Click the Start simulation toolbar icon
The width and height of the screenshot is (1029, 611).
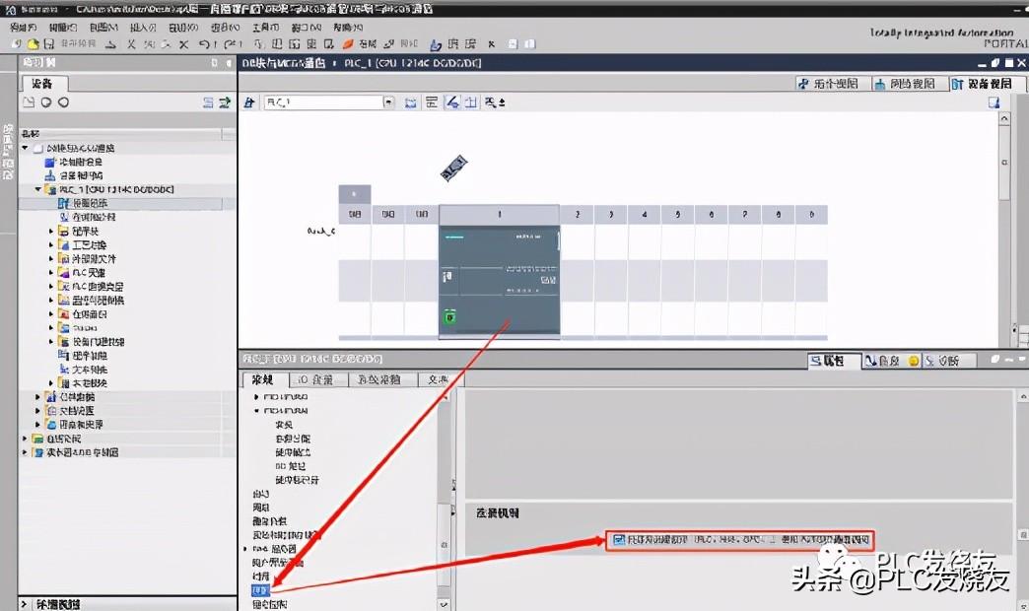311,44
